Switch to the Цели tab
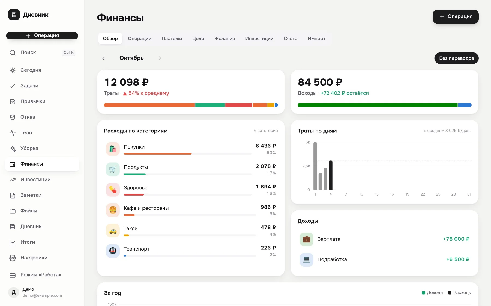The height and width of the screenshot is (306, 491). coord(198,39)
